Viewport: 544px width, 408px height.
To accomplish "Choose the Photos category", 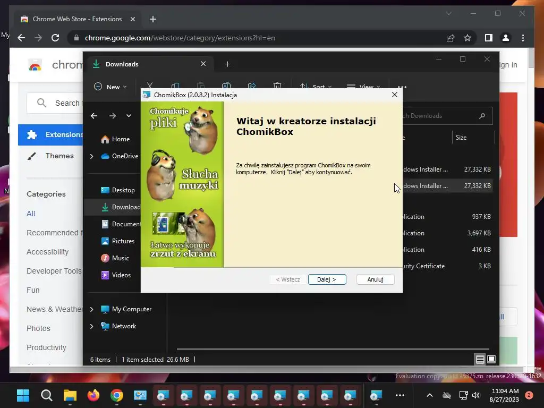I will click(38, 328).
